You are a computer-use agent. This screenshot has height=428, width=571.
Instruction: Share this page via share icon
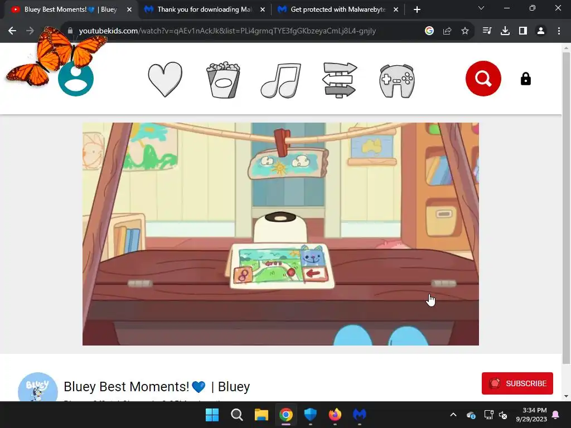(447, 31)
